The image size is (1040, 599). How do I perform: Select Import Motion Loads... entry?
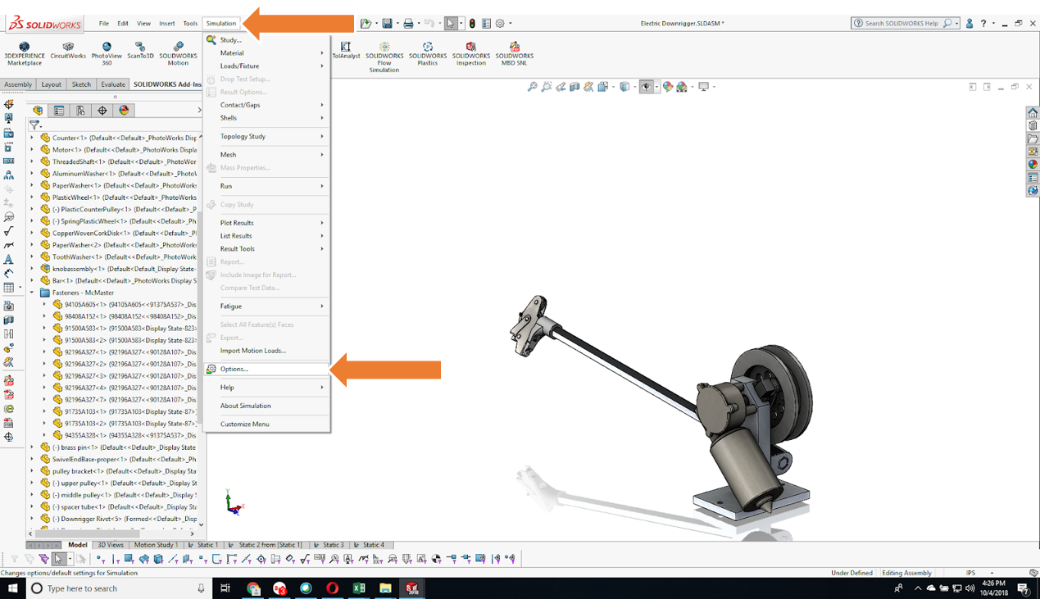[x=267, y=351]
